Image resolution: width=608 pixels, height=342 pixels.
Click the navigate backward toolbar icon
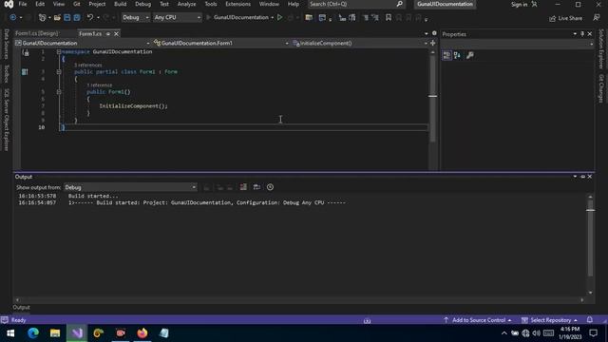click(x=12, y=17)
